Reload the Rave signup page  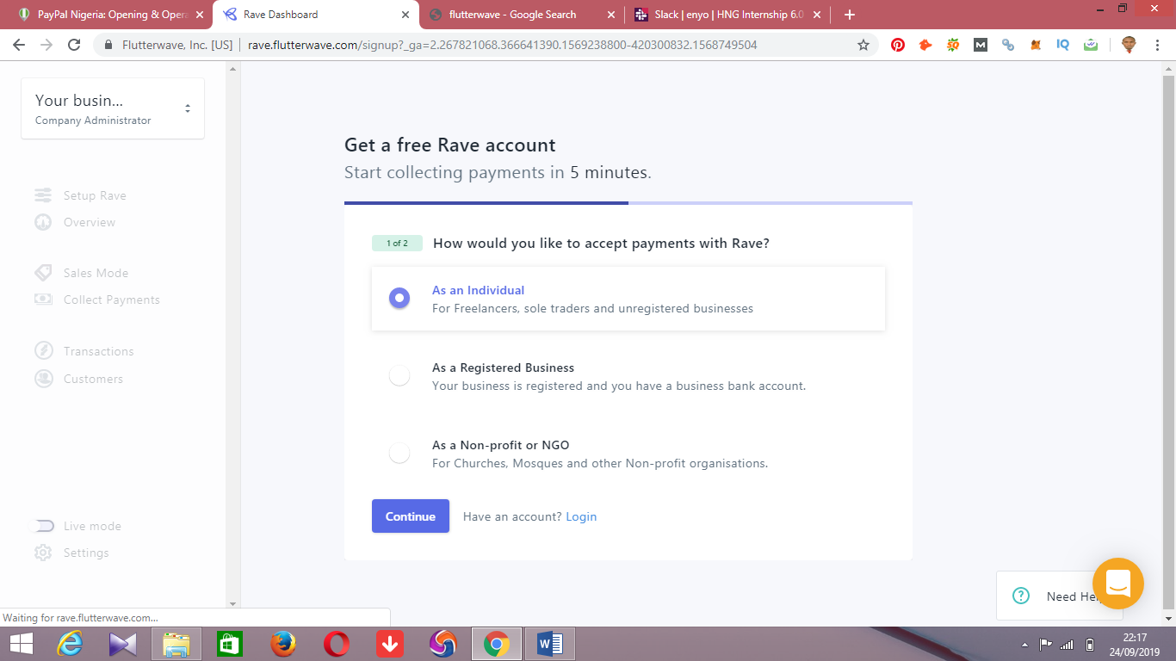(x=74, y=45)
